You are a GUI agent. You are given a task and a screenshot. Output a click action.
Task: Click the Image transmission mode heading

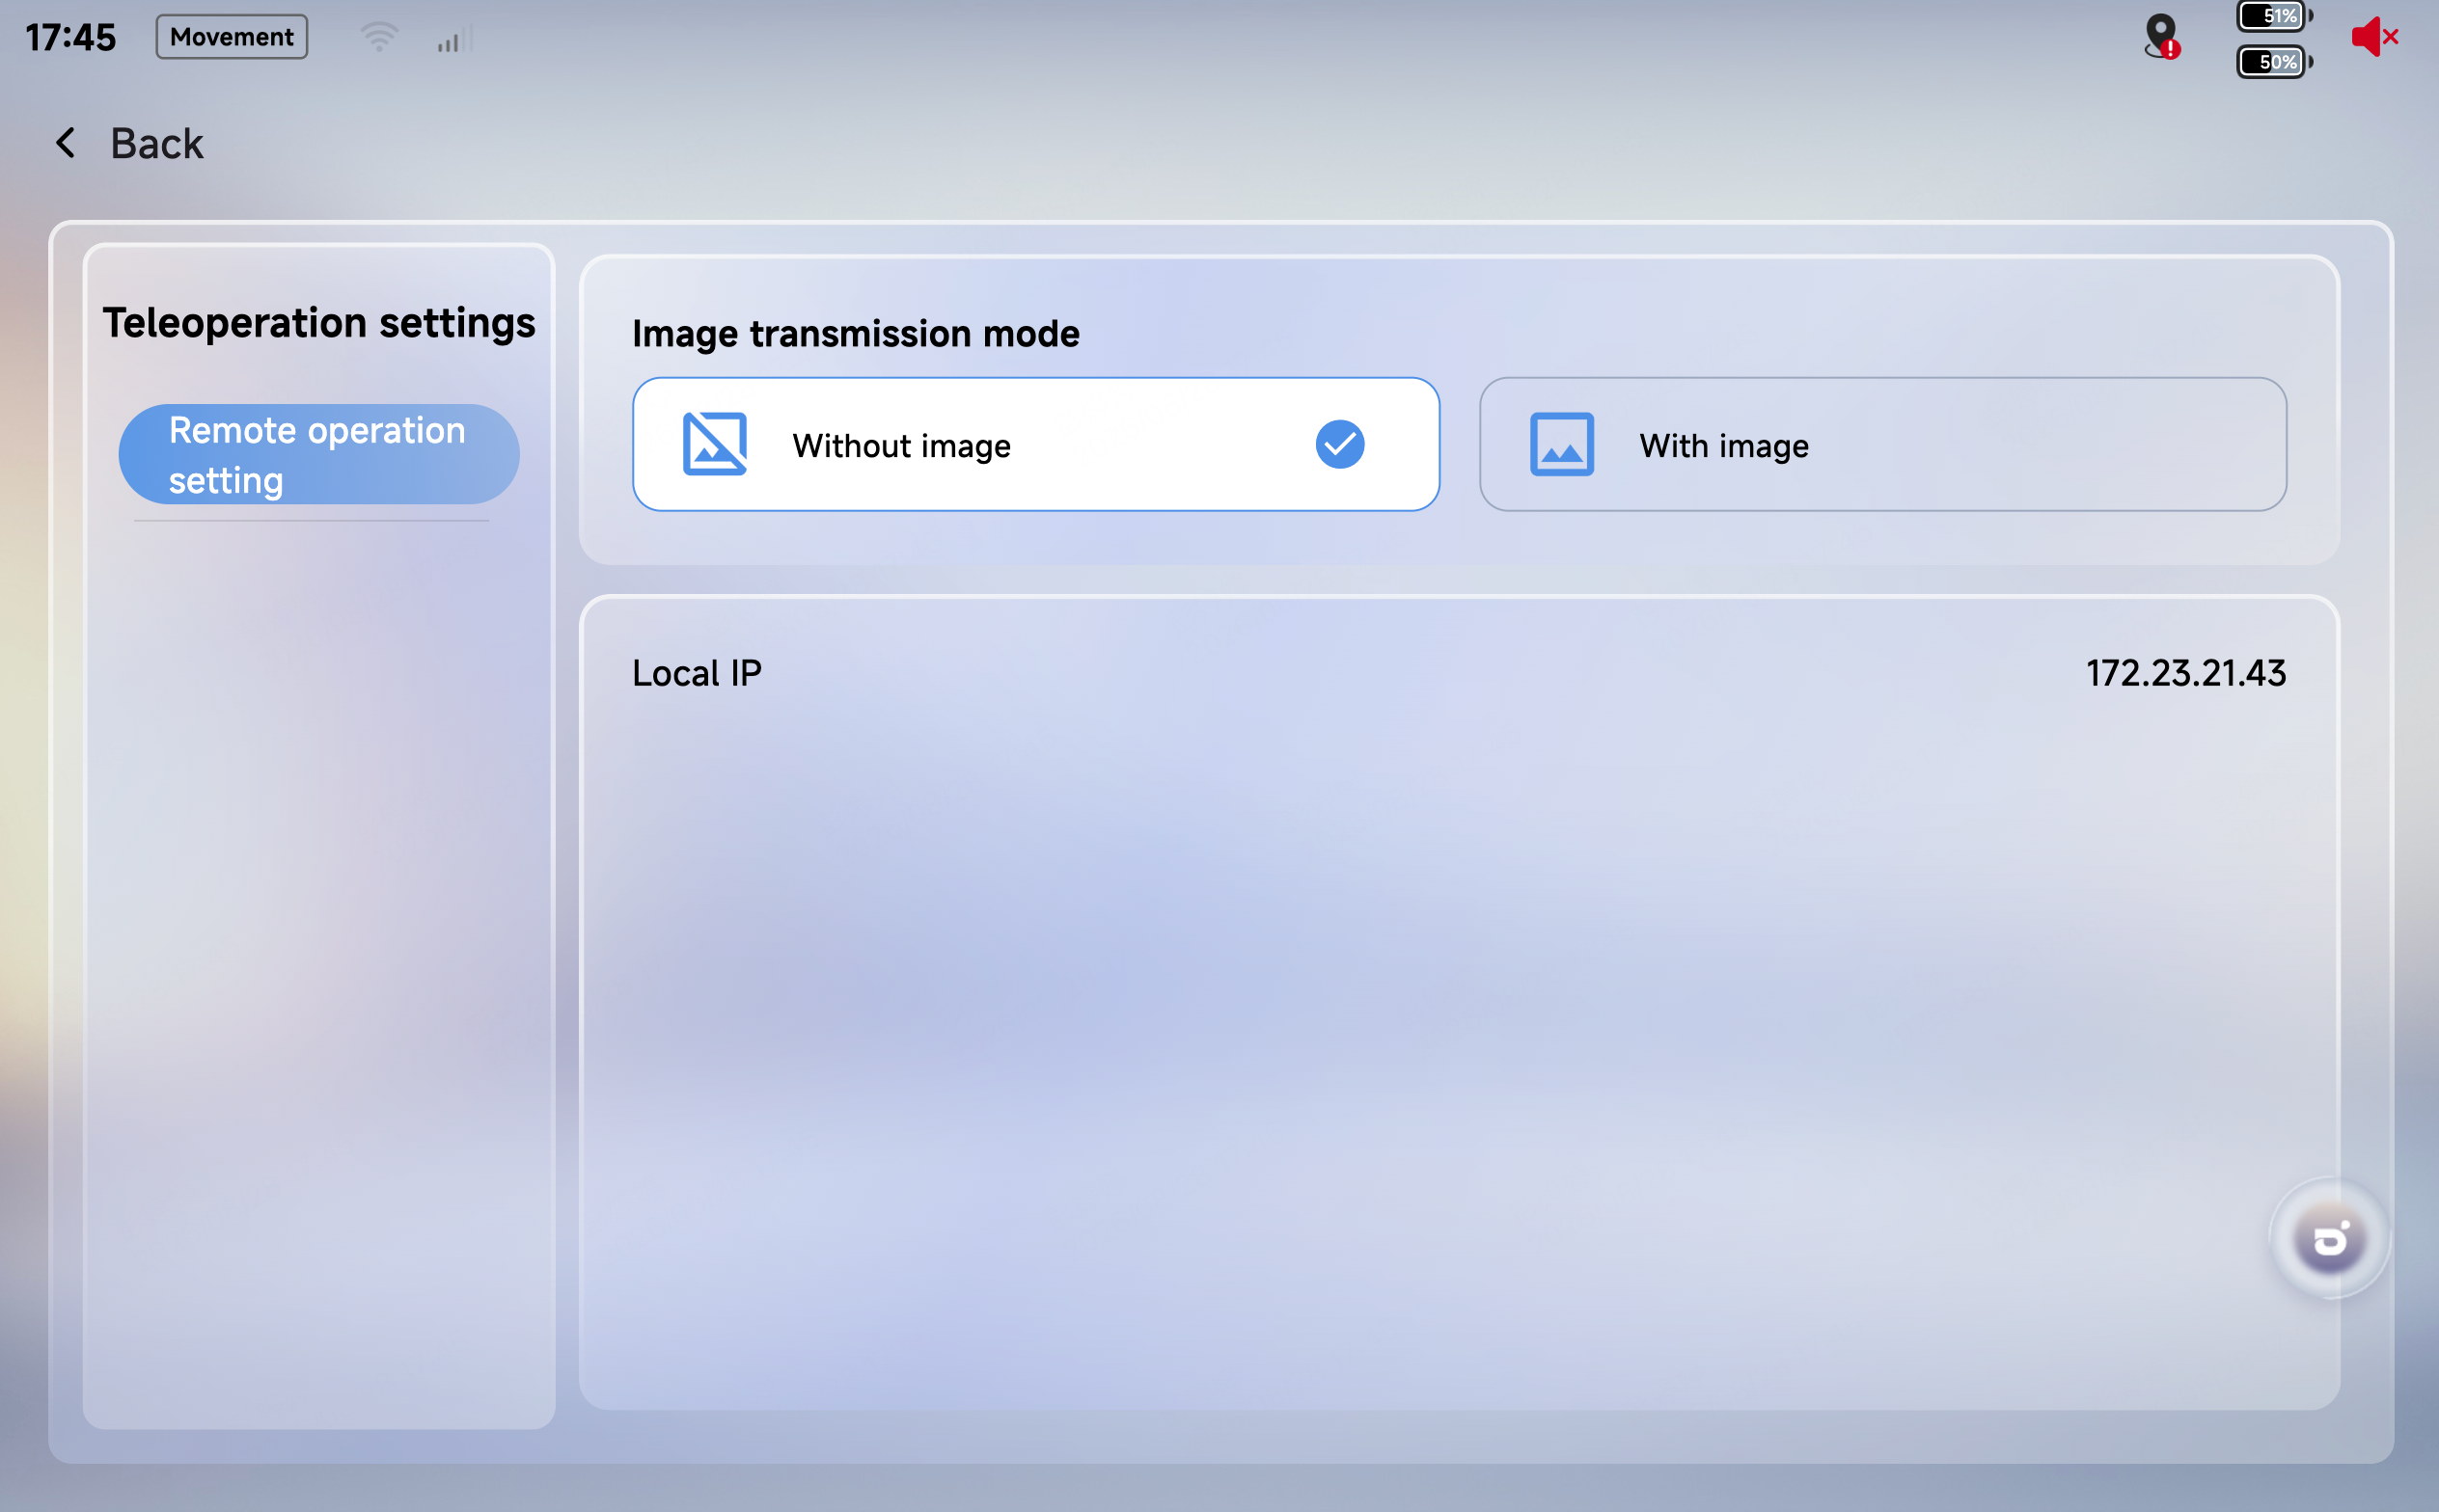(x=857, y=334)
